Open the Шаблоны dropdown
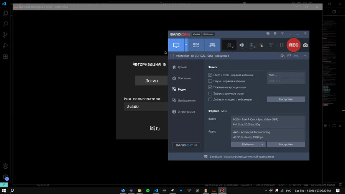The width and height of the screenshot is (345, 194). [x=248, y=145]
